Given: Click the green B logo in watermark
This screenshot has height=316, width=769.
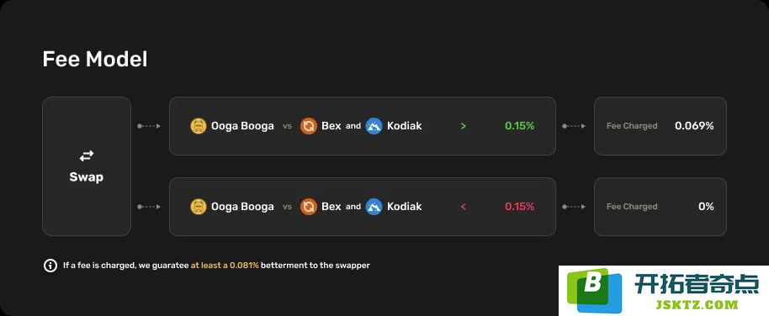Looking at the screenshot, I should click(x=594, y=290).
